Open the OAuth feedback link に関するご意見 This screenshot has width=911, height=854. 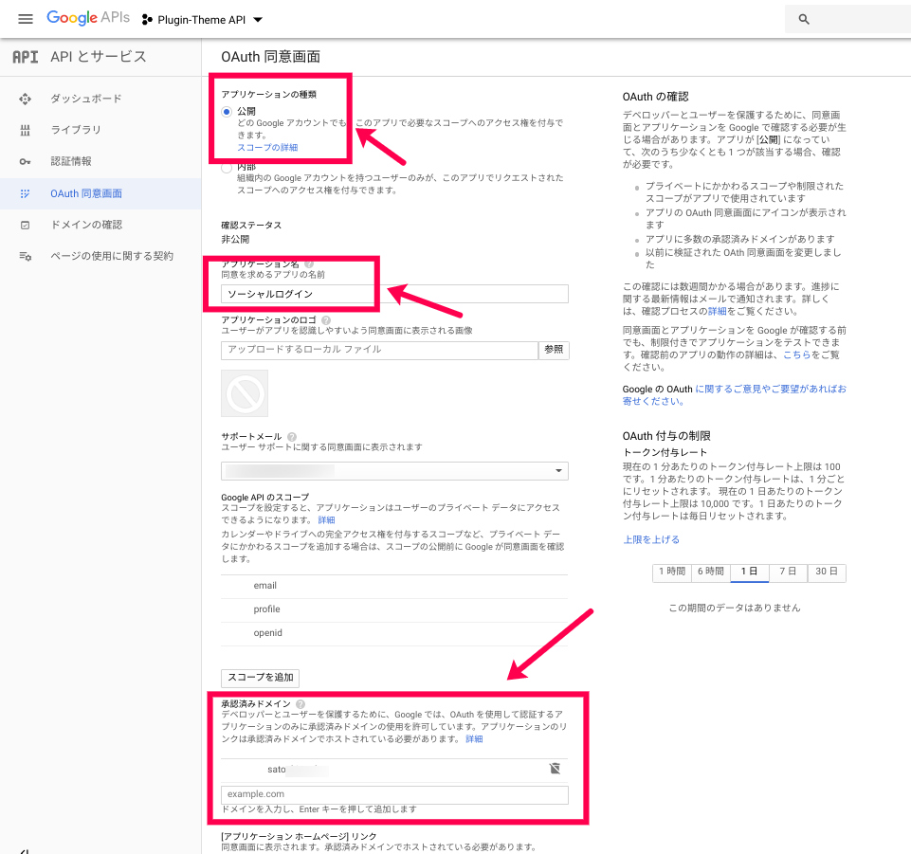pos(735,395)
